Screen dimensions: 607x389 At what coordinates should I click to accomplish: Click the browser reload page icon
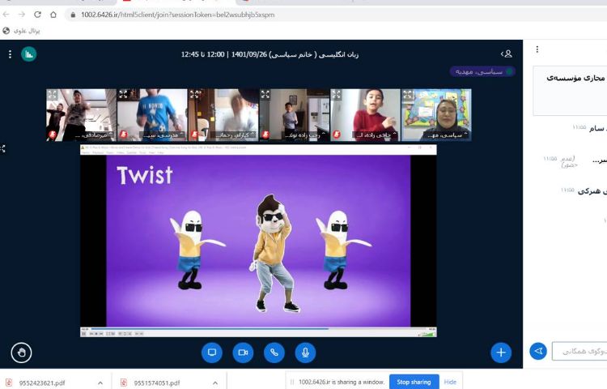pos(37,15)
